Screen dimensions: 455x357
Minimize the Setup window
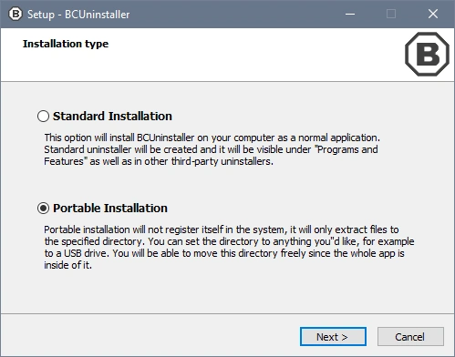[x=350, y=14]
